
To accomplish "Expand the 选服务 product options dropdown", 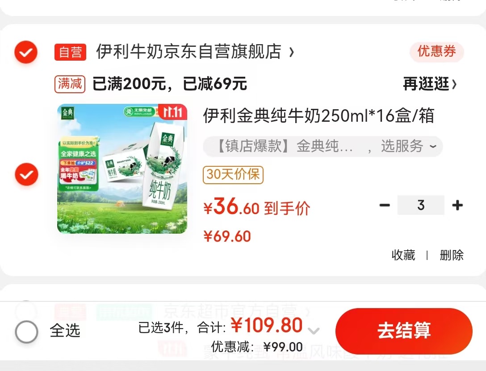I will coord(433,146).
